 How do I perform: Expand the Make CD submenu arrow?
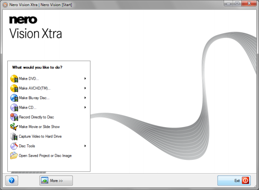coord(85,107)
